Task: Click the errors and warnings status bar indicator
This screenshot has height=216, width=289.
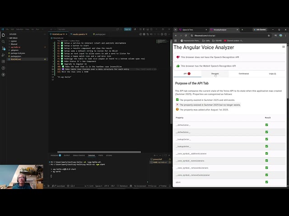Action: pos(71,186)
